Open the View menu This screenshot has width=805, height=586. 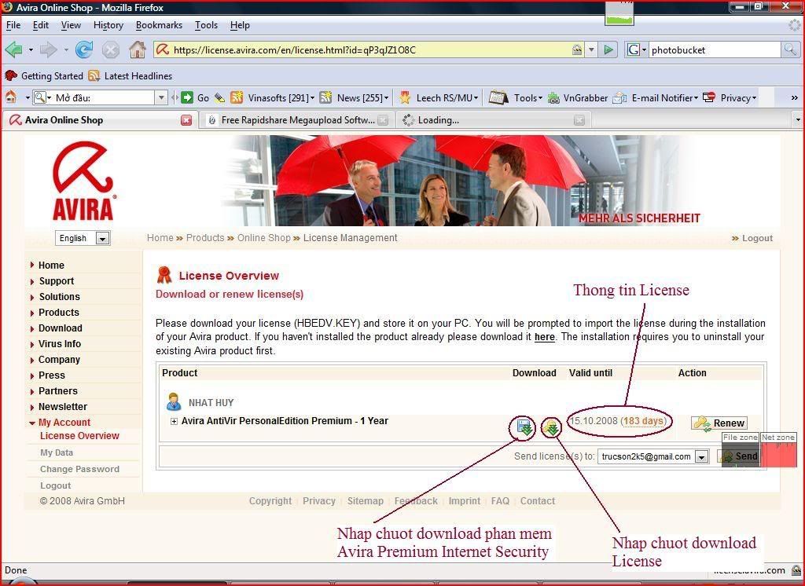(71, 25)
